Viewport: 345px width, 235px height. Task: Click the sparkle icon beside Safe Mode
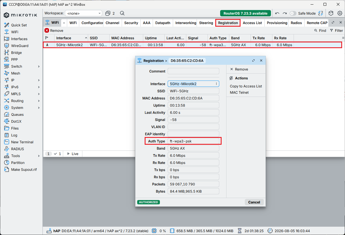tap(321, 13)
